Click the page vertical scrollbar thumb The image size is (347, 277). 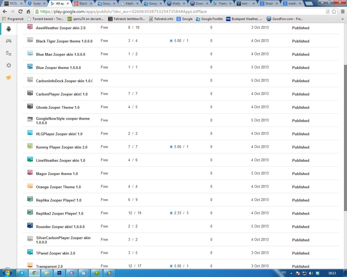click(x=345, y=138)
